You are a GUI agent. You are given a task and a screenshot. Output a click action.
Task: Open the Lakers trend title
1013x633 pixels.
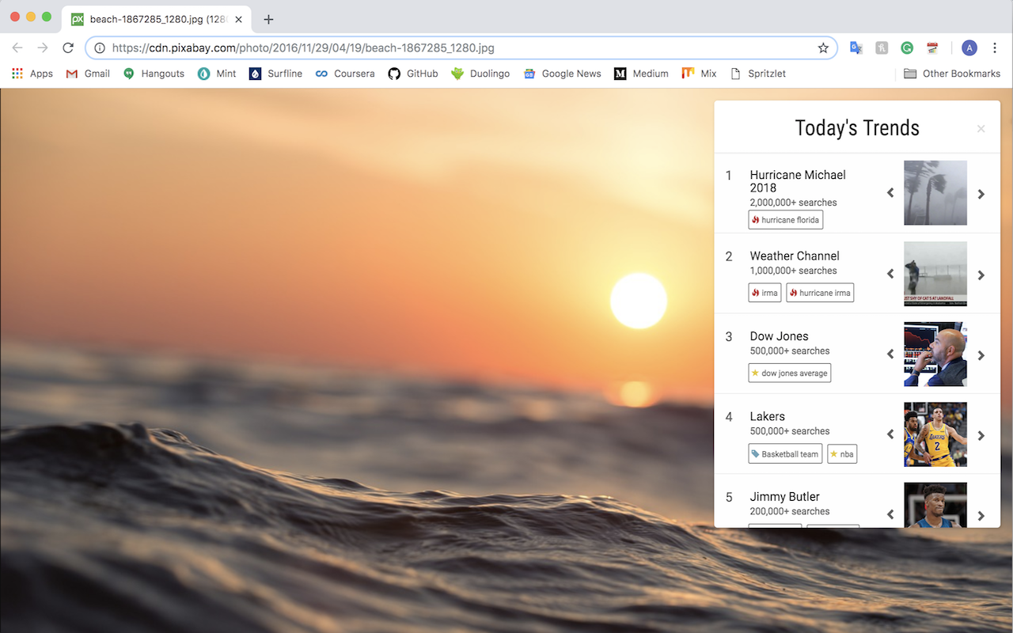(x=768, y=416)
